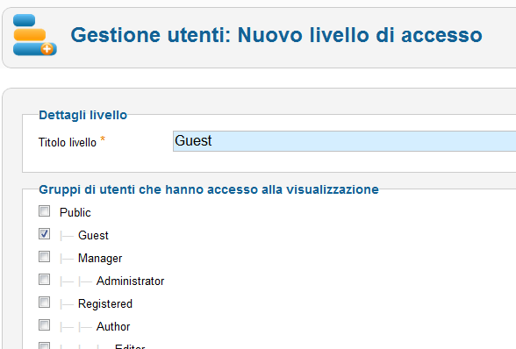Check the Editor group checkbox

[x=45, y=345]
